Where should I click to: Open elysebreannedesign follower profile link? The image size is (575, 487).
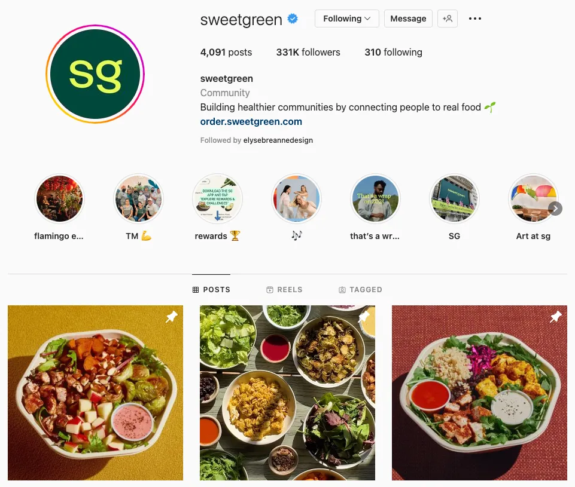pos(278,140)
